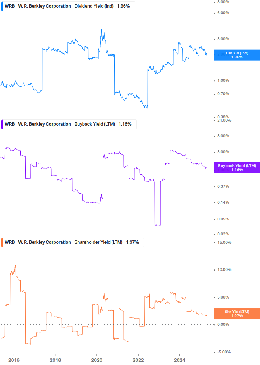
Task: Select the Buyback Yield (LTM) 1.16% axis tag
Action: click(x=237, y=167)
